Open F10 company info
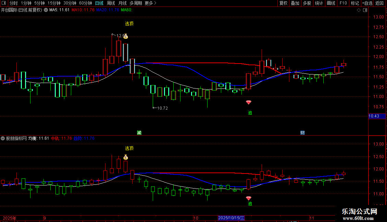The width and height of the screenshot is (387, 222). [x=343, y=3]
